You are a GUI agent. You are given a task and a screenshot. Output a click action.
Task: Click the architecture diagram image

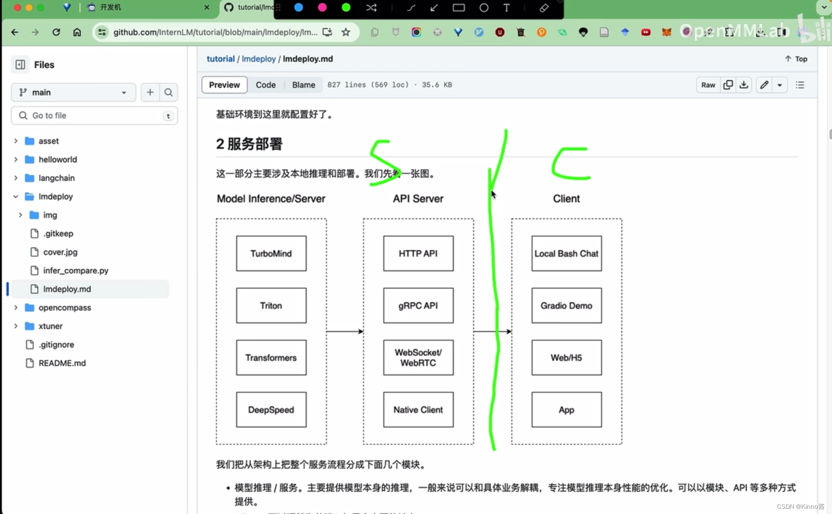[419, 319]
